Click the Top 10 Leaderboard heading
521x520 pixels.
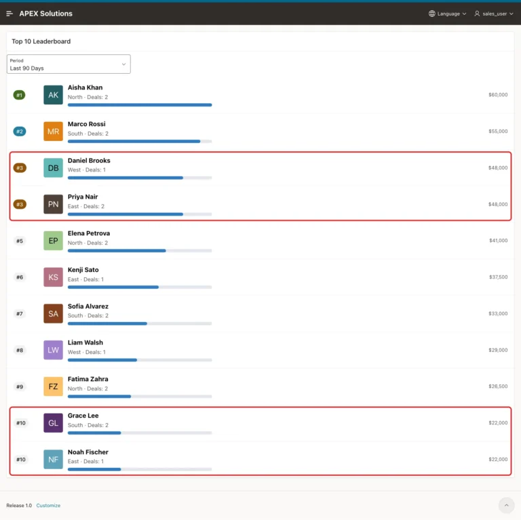coord(41,41)
